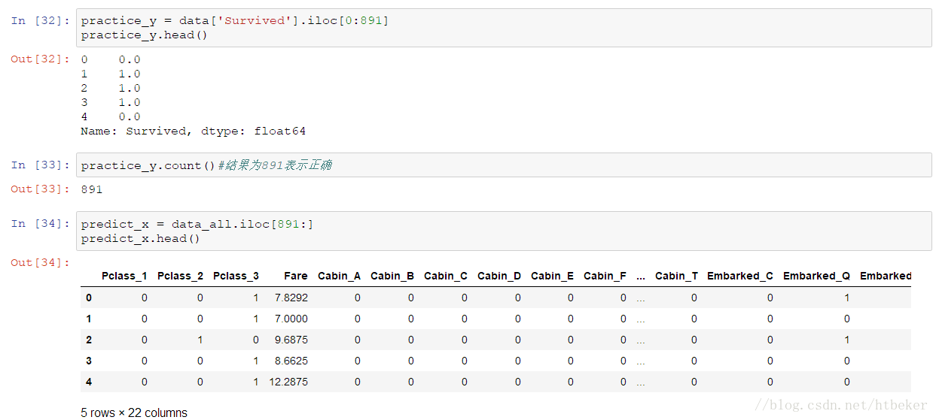The height and width of the screenshot is (420, 936).
Task: Select the Cabin_D column header
Action: point(499,276)
